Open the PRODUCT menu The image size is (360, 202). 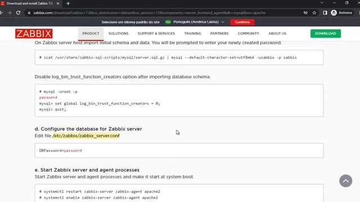91,34
